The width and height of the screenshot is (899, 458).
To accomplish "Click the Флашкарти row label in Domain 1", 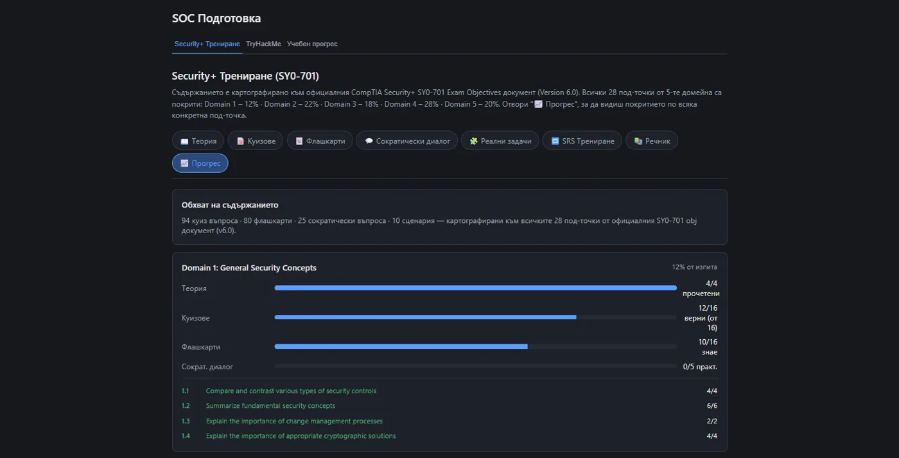I will click(x=201, y=347).
